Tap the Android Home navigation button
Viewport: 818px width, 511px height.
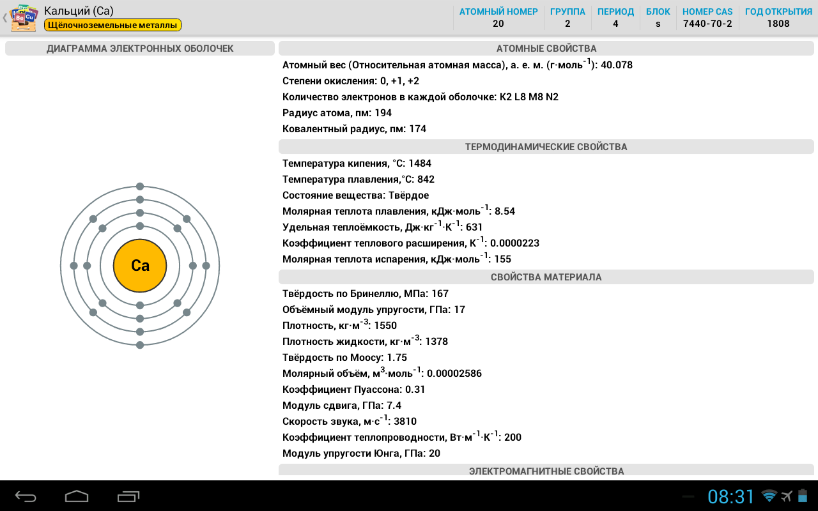pyautogui.click(x=77, y=496)
